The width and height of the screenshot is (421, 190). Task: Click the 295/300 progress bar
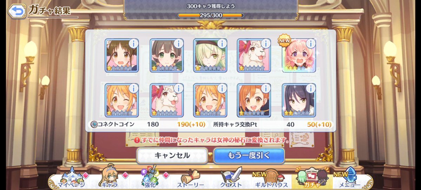(x=211, y=15)
